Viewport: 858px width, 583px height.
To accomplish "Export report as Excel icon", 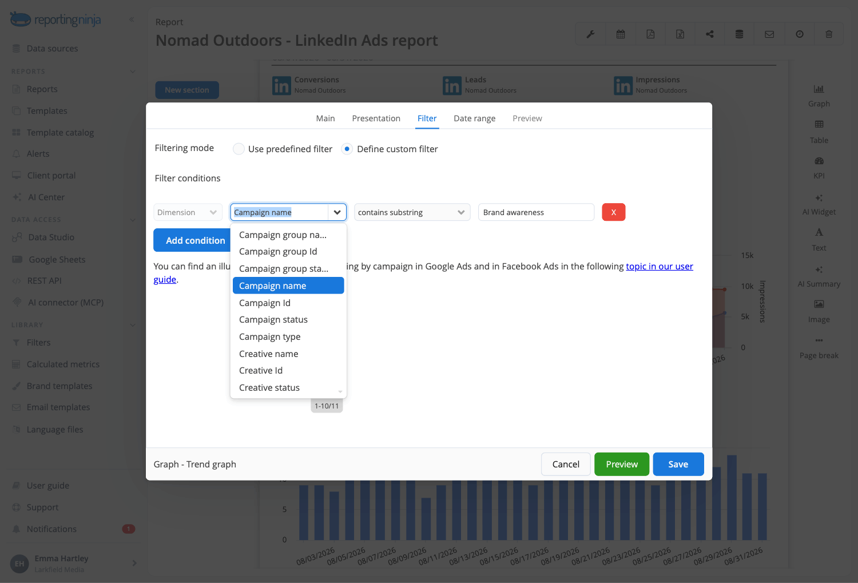I will (x=680, y=34).
